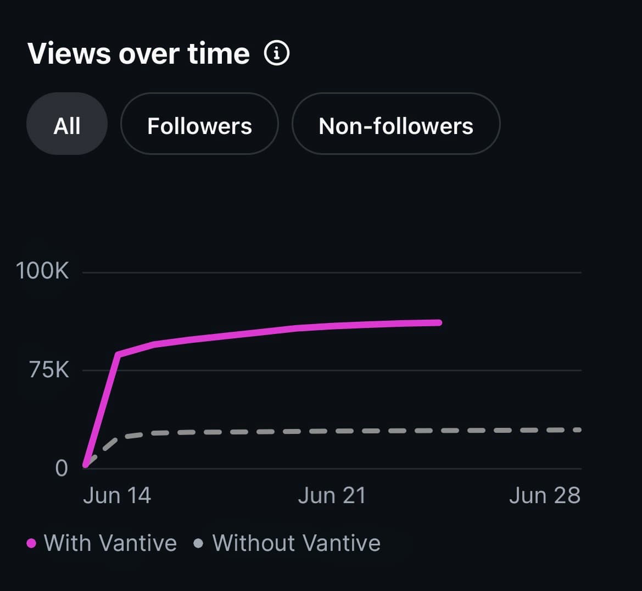Toggle the With Vantive legend label
Screen dimensions: 642x591
click(110, 543)
